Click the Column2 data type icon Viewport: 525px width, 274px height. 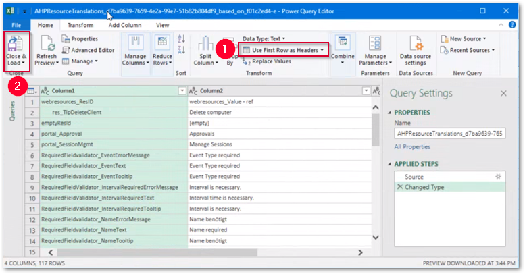pos(193,91)
